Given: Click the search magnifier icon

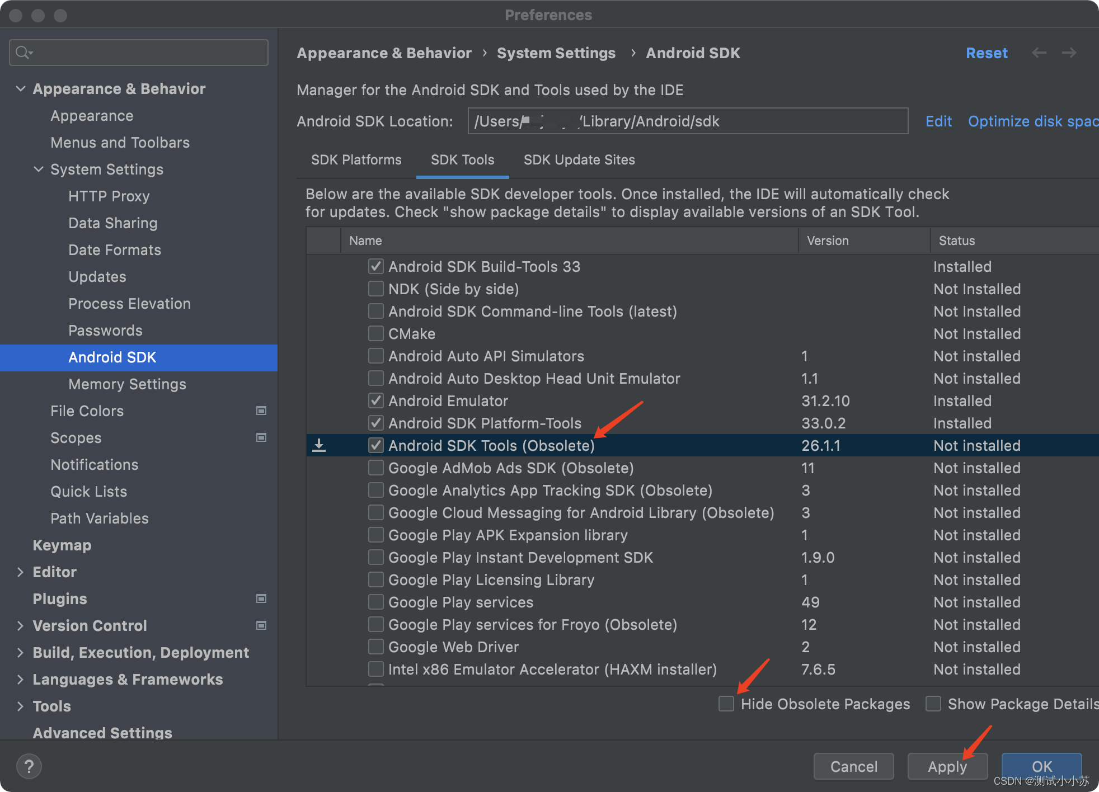Looking at the screenshot, I should [x=23, y=53].
